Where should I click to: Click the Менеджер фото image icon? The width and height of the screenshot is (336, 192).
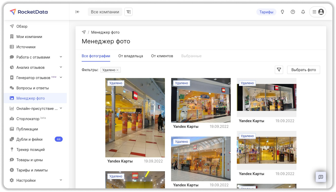12,98
